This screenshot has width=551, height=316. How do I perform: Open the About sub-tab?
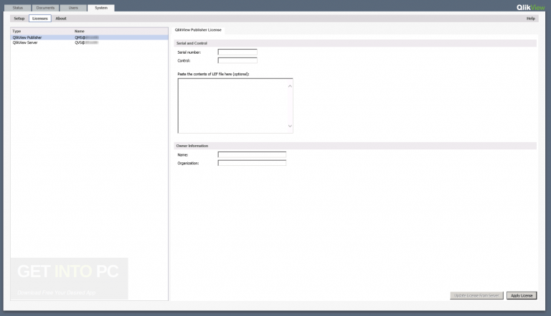tap(61, 18)
